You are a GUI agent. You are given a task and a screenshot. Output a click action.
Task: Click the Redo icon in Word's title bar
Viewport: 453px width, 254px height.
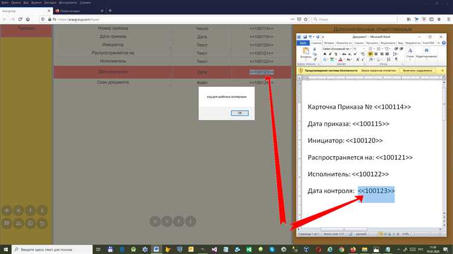pos(318,37)
